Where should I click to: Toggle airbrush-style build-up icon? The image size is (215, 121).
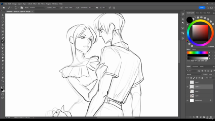pos(78,8)
